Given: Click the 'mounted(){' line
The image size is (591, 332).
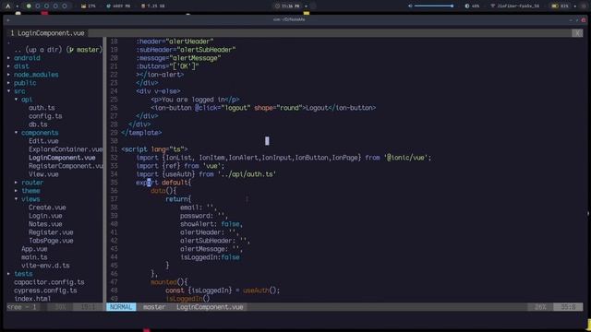Looking at the screenshot, I should pyautogui.click(x=169, y=282).
